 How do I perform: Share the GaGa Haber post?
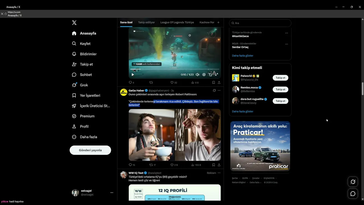[x=219, y=165]
